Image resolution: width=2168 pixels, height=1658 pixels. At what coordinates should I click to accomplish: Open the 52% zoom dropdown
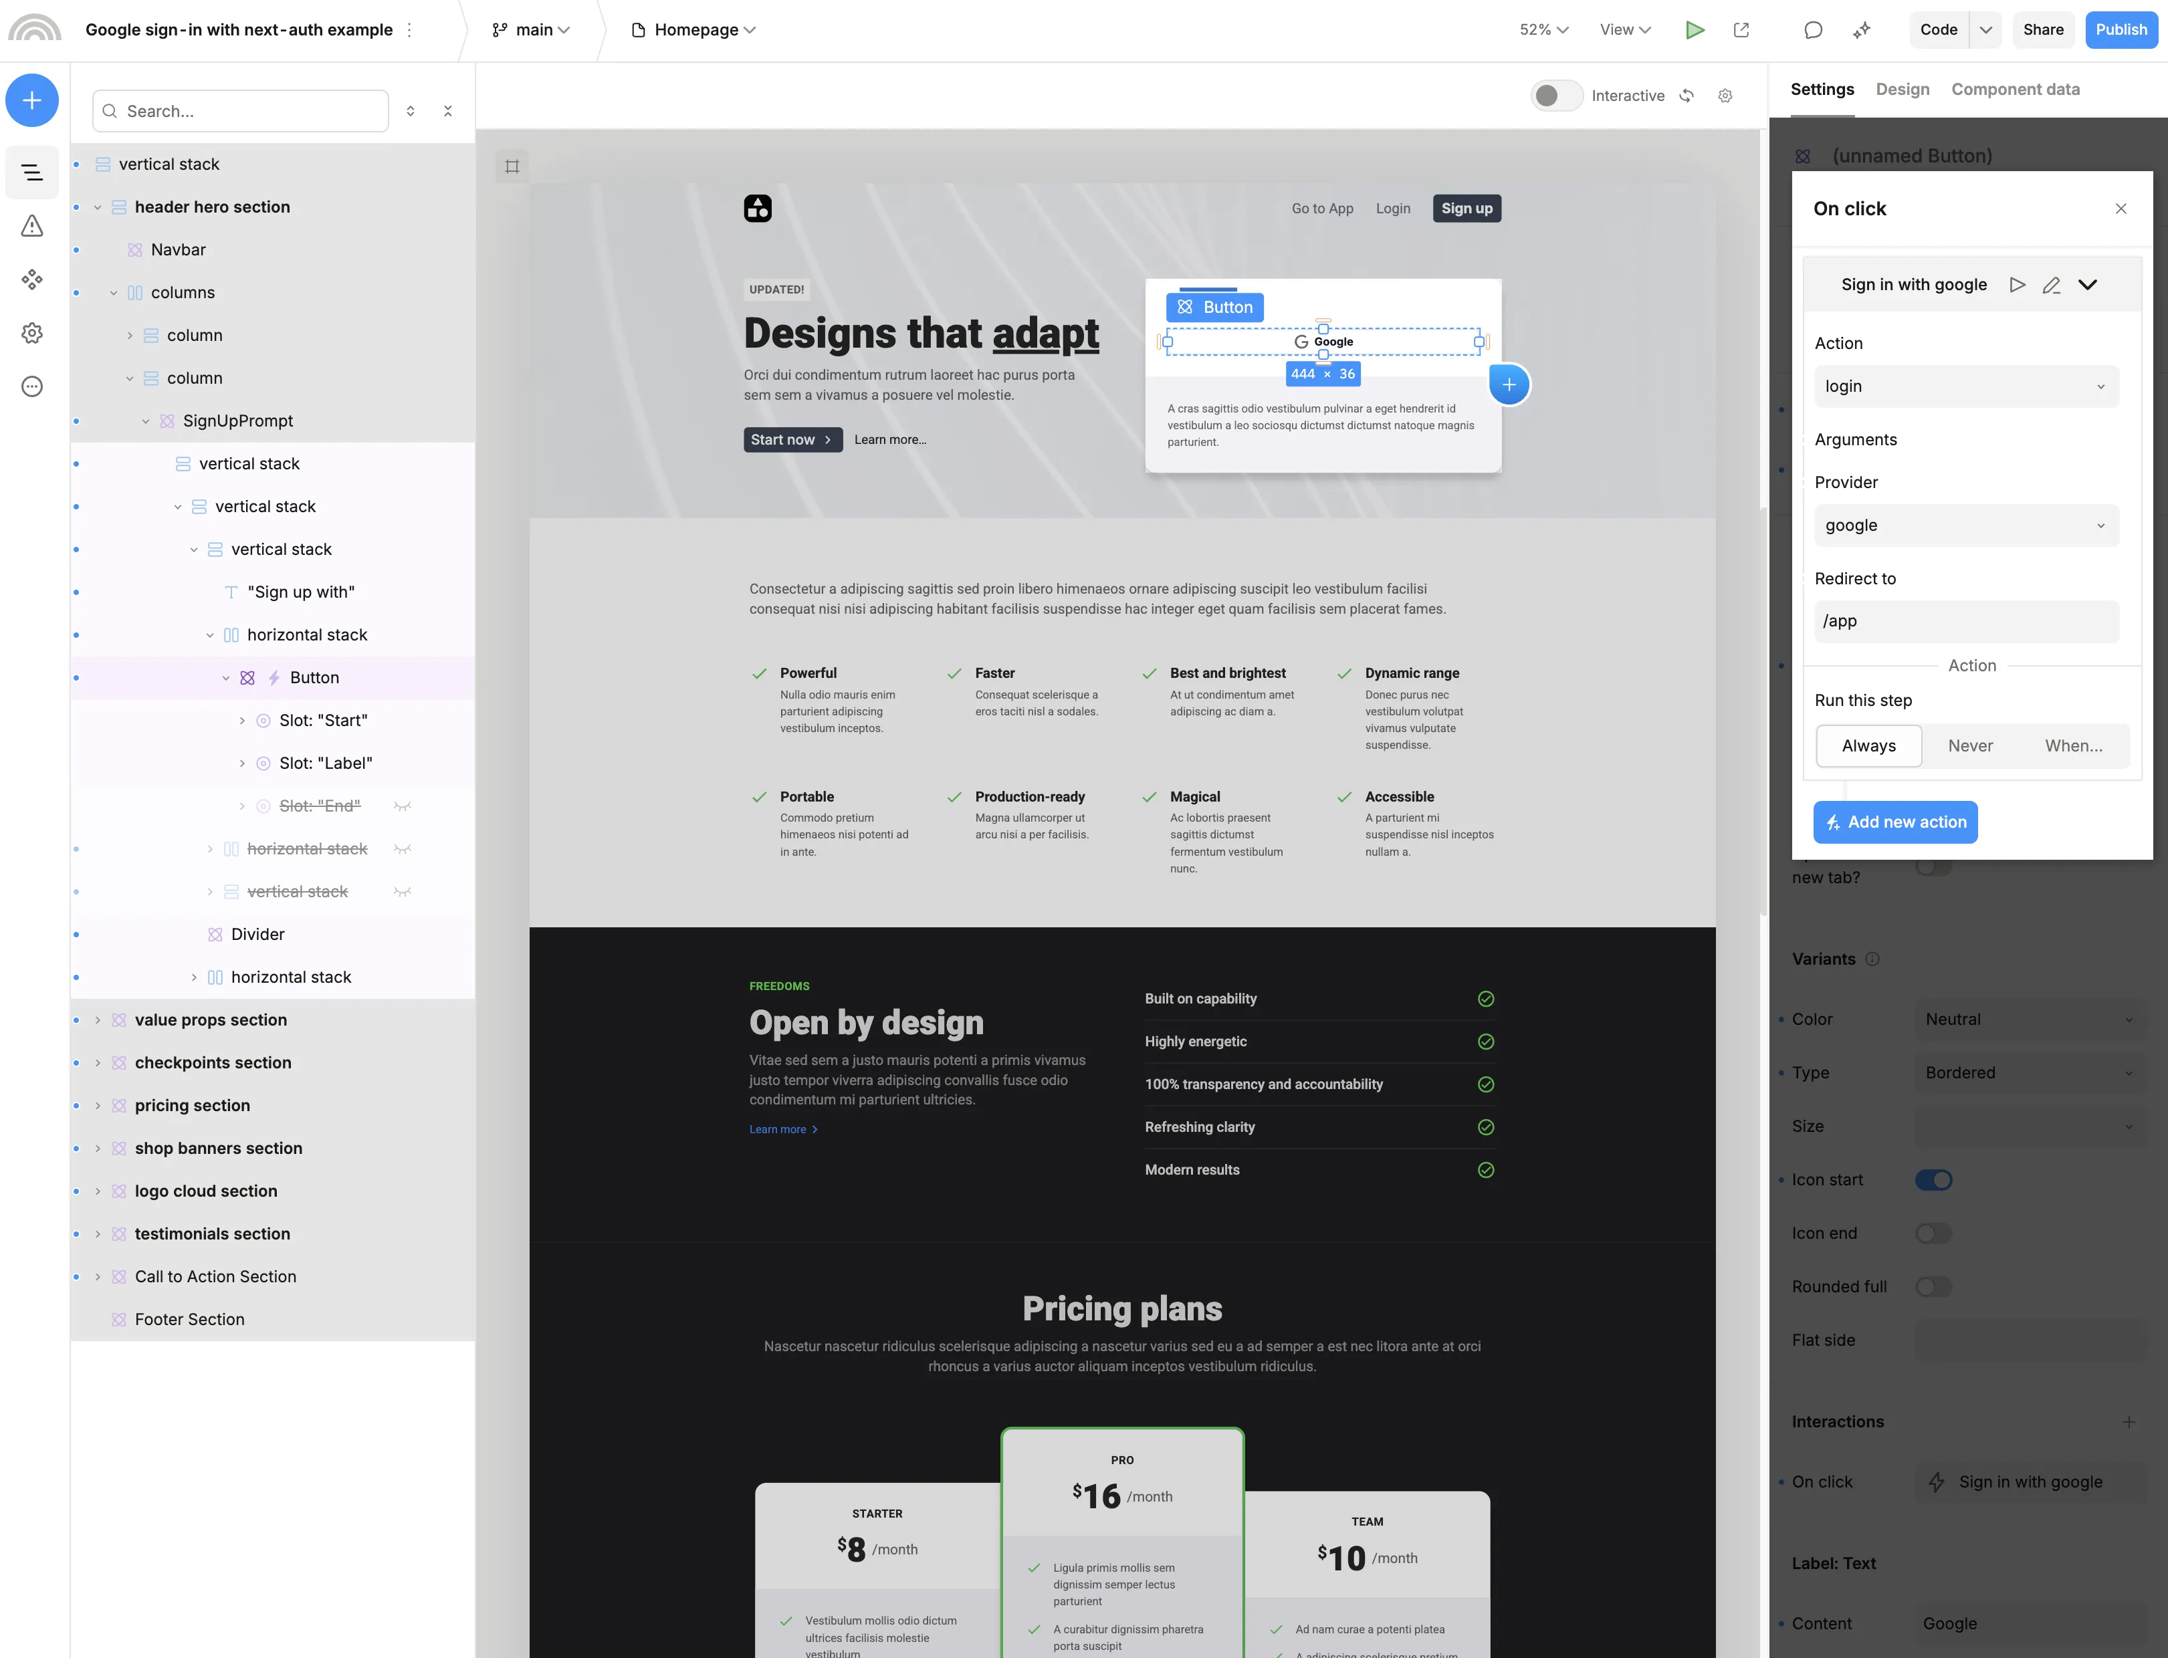click(x=1544, y=29)
